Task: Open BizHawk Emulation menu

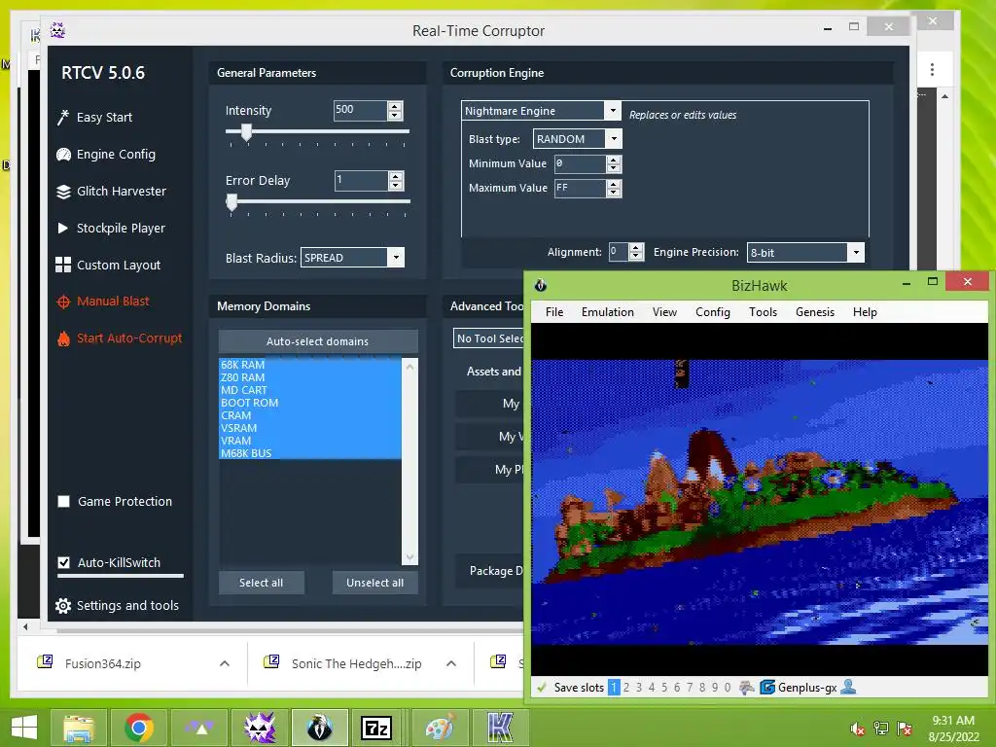Action: click(x=608, y=312)
